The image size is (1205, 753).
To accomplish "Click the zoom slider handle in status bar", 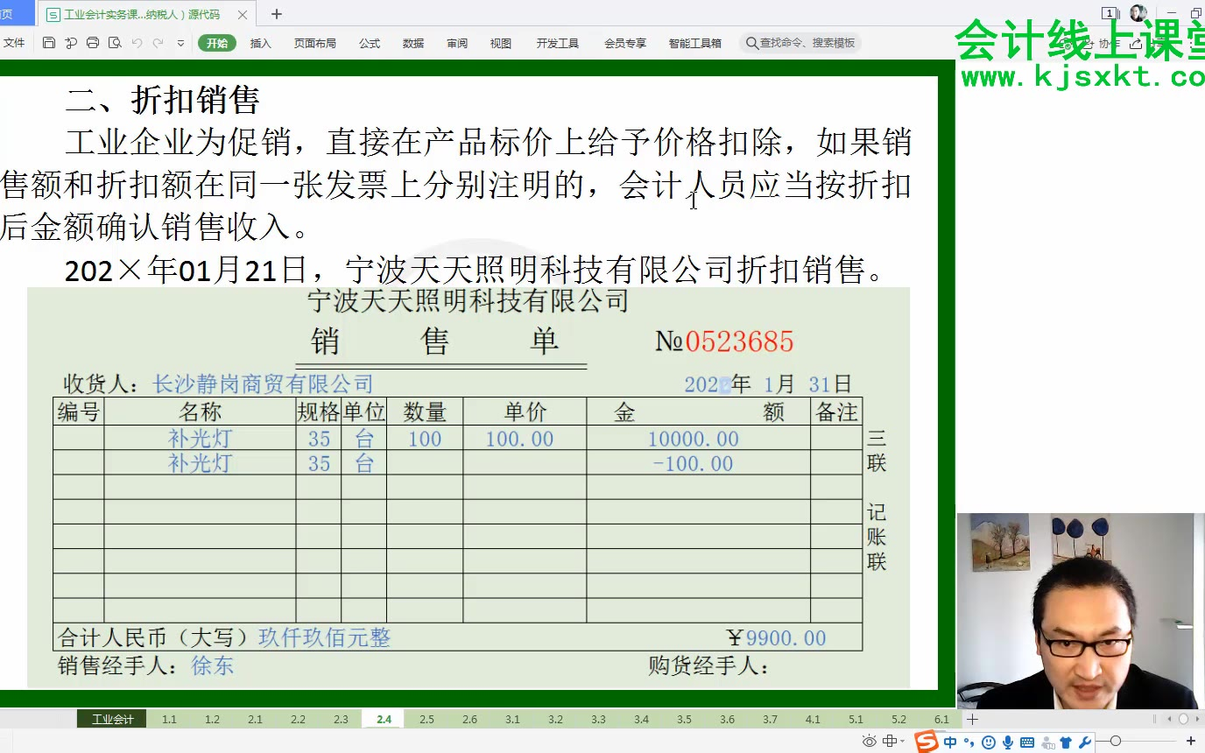I will 1115,742.
